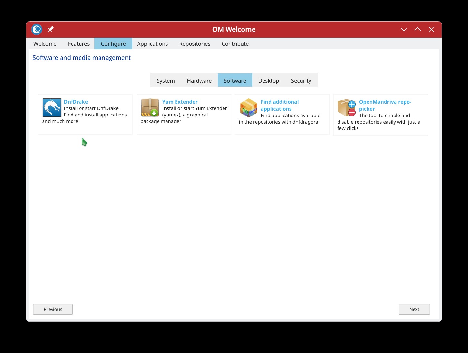Open the Security sub-tab
468x353 pixels.
point(301,80)
